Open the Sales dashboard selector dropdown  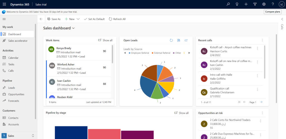(x=73, y=28)
